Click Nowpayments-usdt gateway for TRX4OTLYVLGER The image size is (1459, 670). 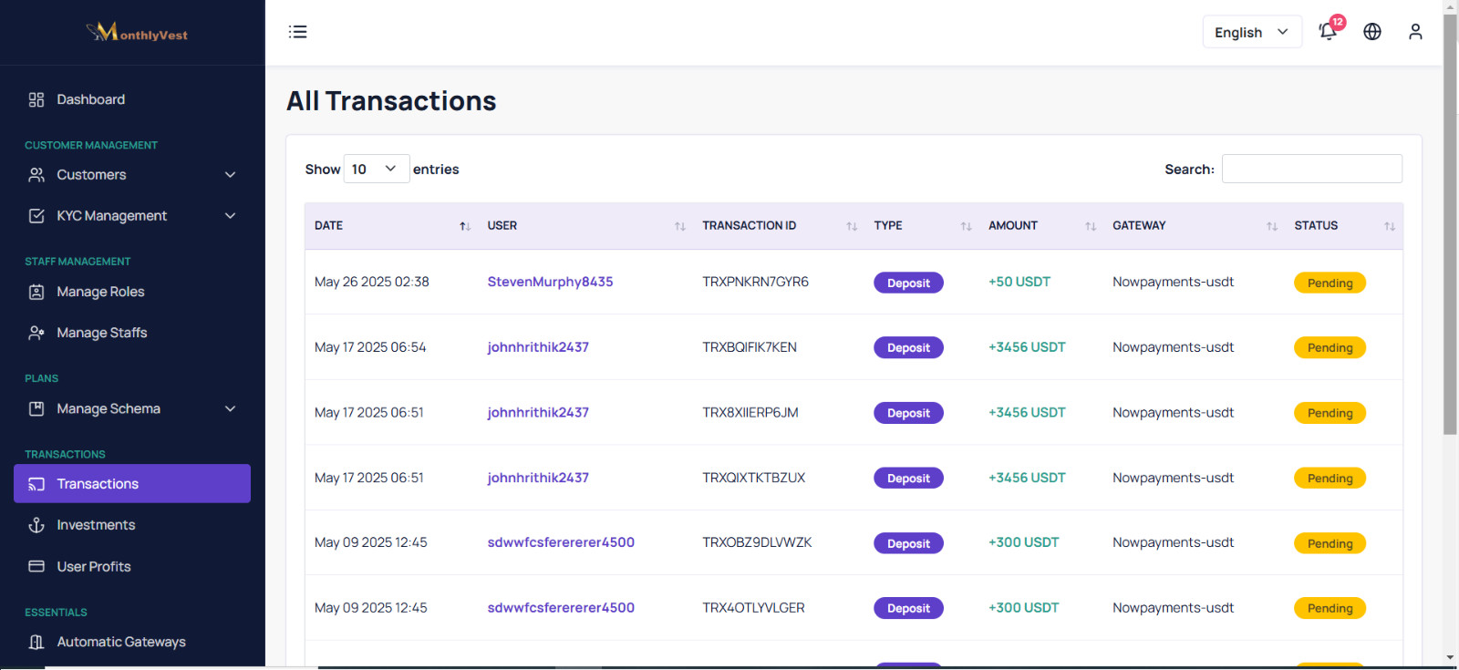(x=1173, y=608)
